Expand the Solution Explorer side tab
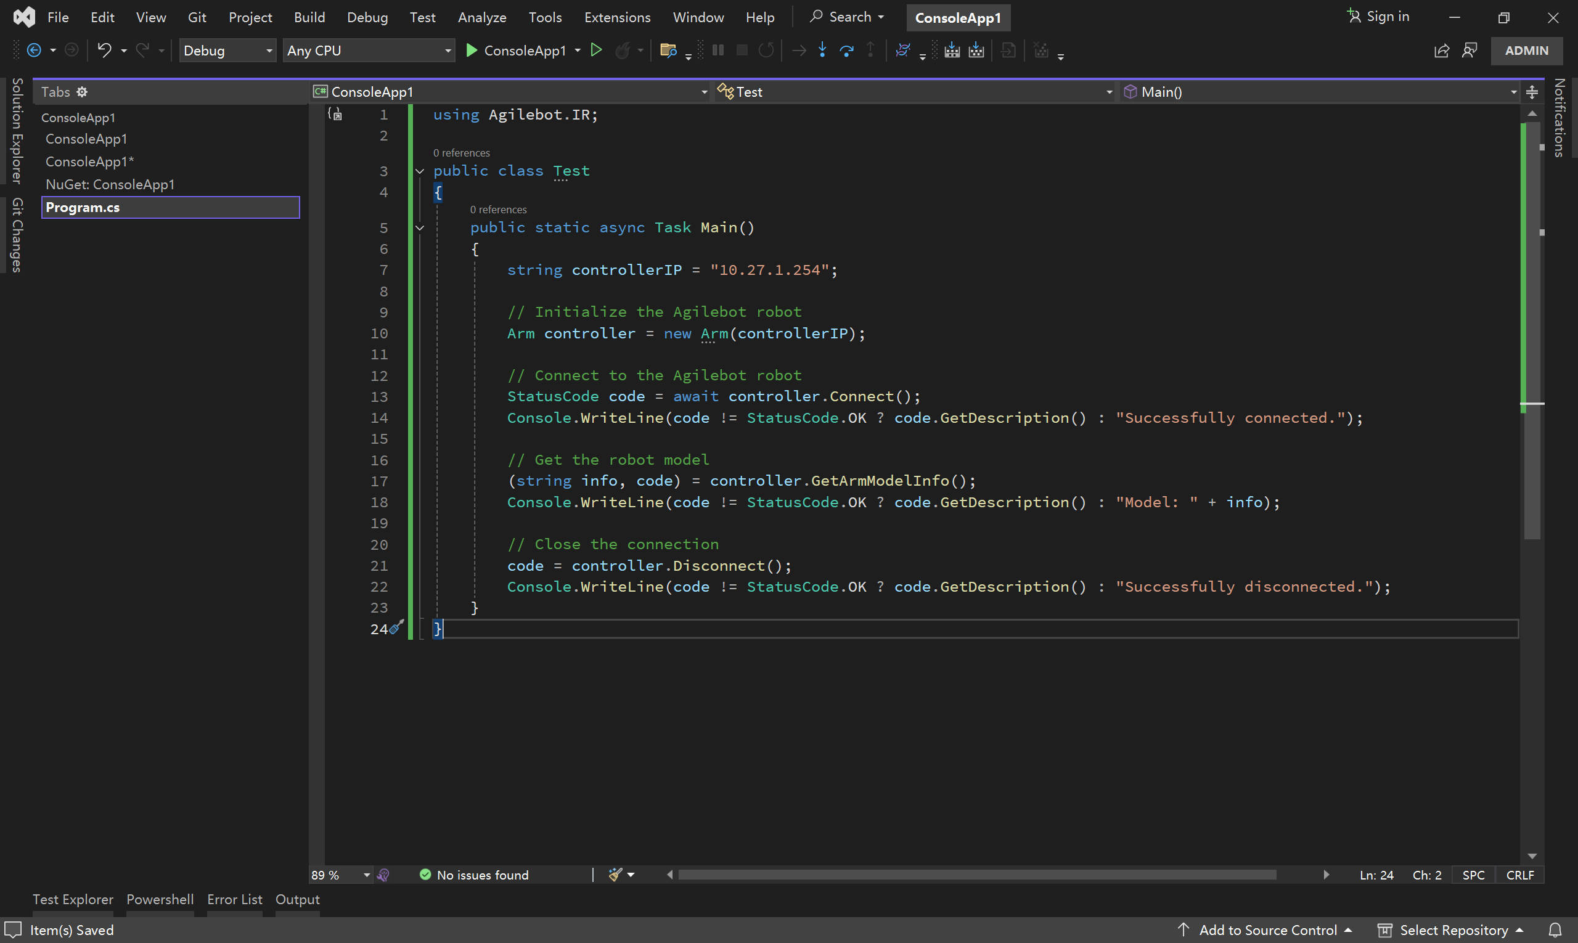 [17, 131]
